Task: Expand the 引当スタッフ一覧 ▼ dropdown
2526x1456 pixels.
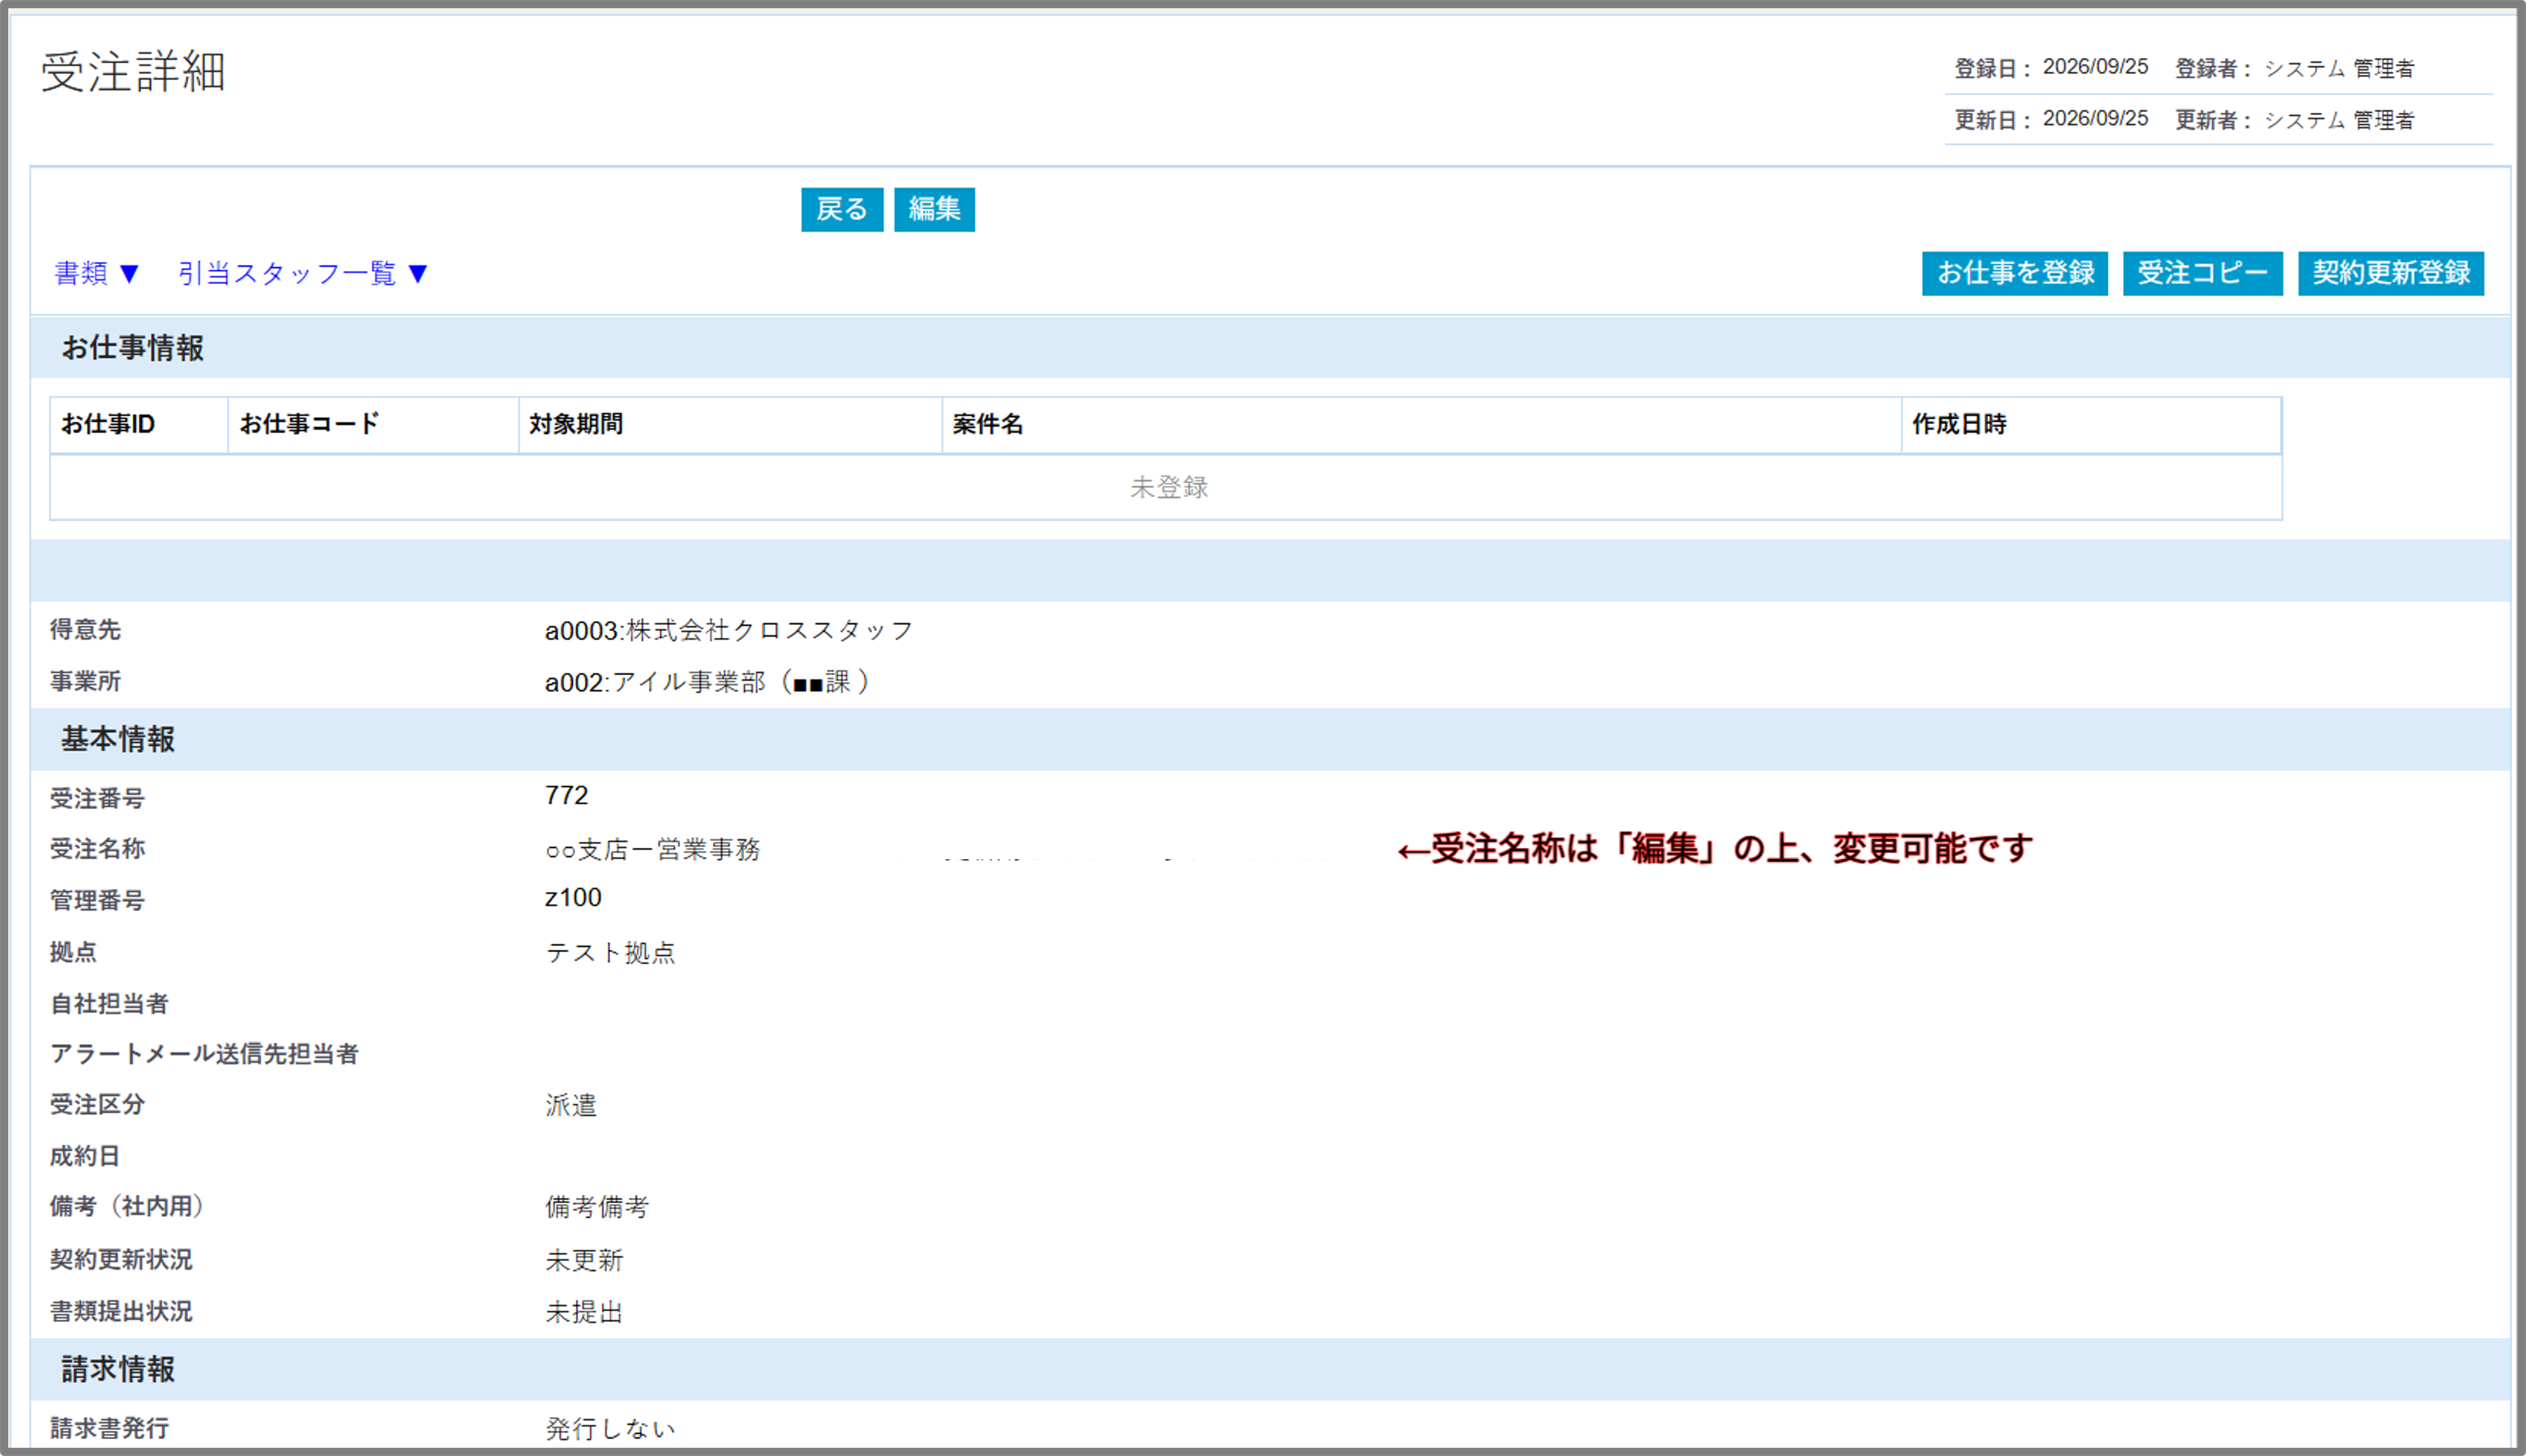Action: (303, 273)
